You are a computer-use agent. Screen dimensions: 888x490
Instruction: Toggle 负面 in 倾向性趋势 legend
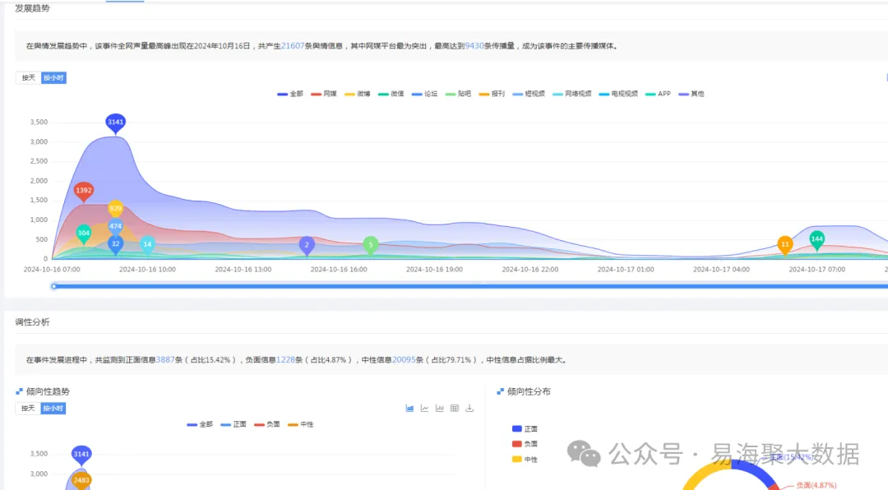266,424
